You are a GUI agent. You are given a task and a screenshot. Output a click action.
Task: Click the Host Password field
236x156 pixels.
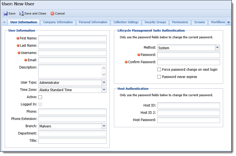(x=189, y=120)
